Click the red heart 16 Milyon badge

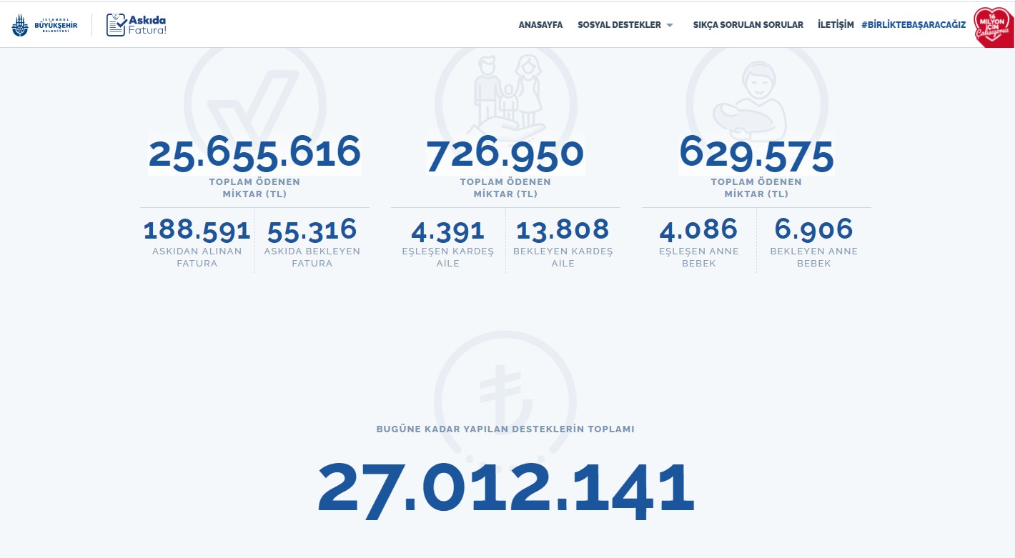(994, 27)
